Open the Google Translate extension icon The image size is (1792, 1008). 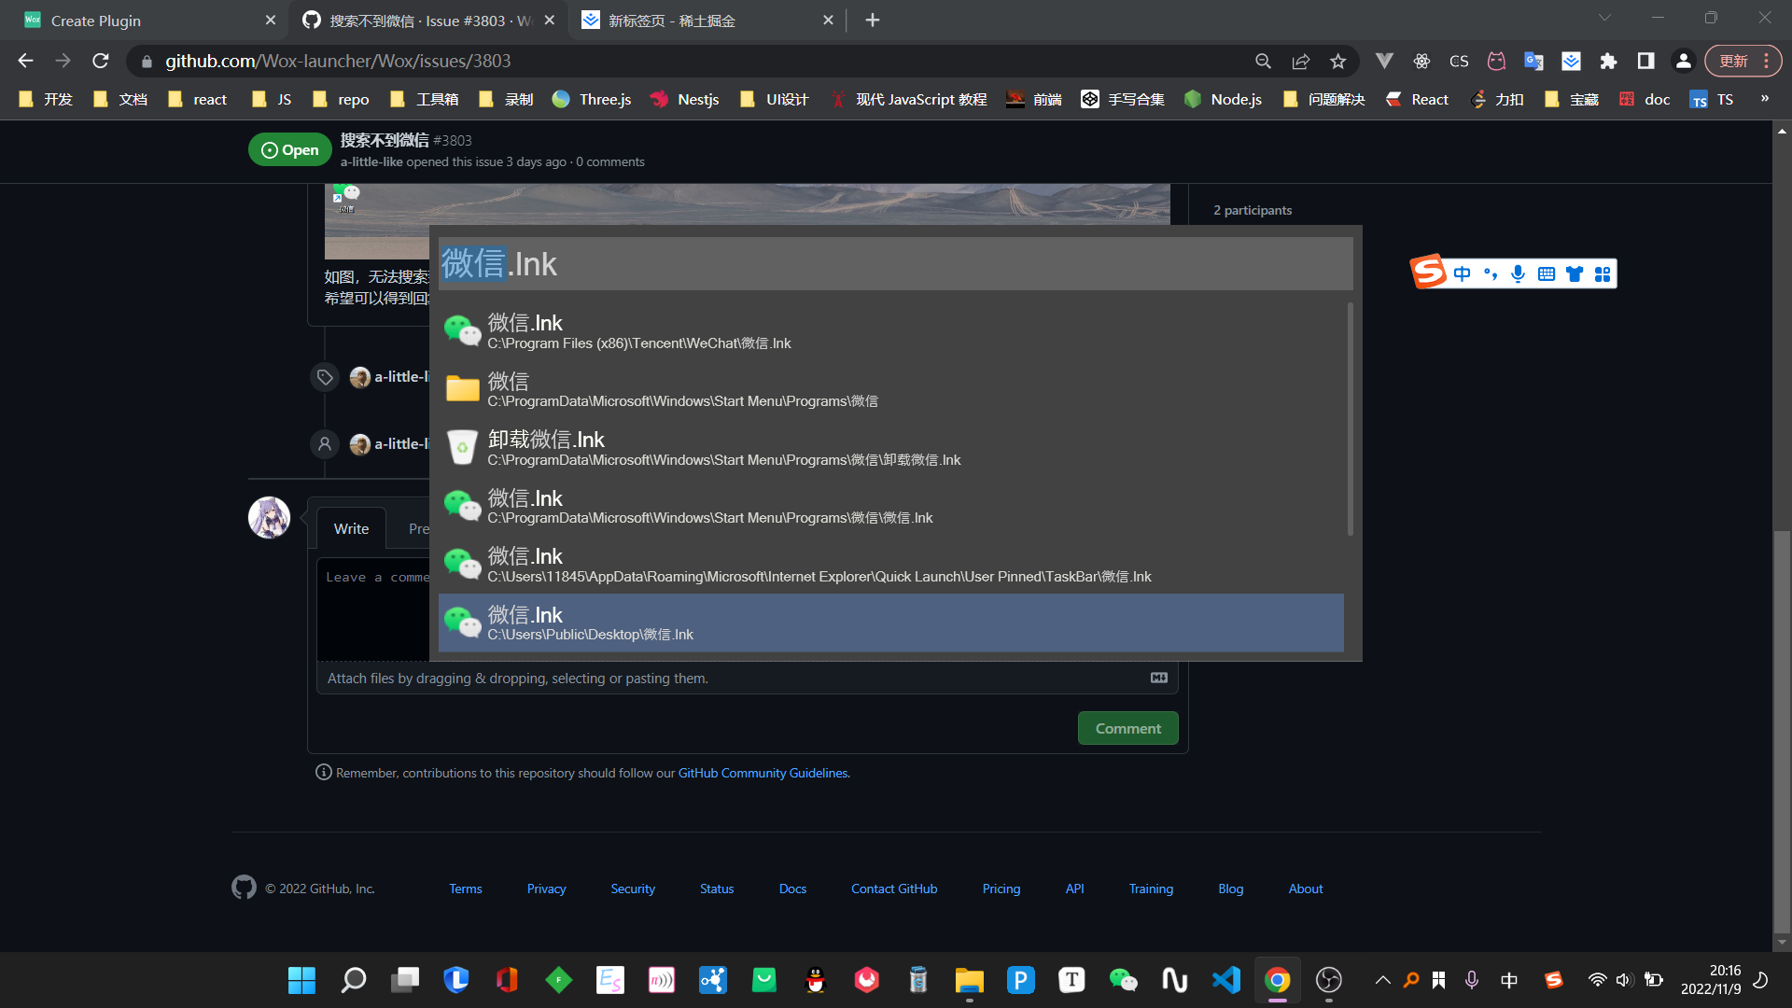(1533, 62)
